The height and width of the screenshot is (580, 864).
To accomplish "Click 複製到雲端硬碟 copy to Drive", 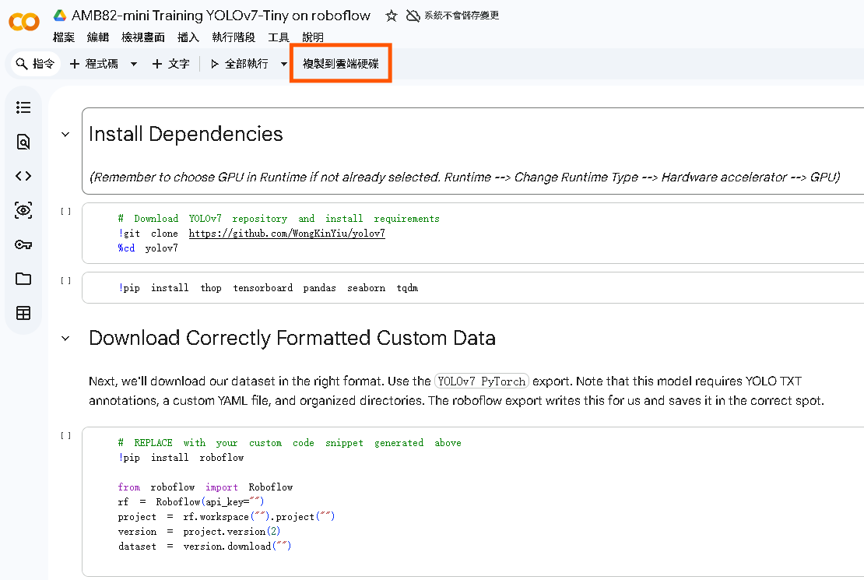I will point(340,64).
